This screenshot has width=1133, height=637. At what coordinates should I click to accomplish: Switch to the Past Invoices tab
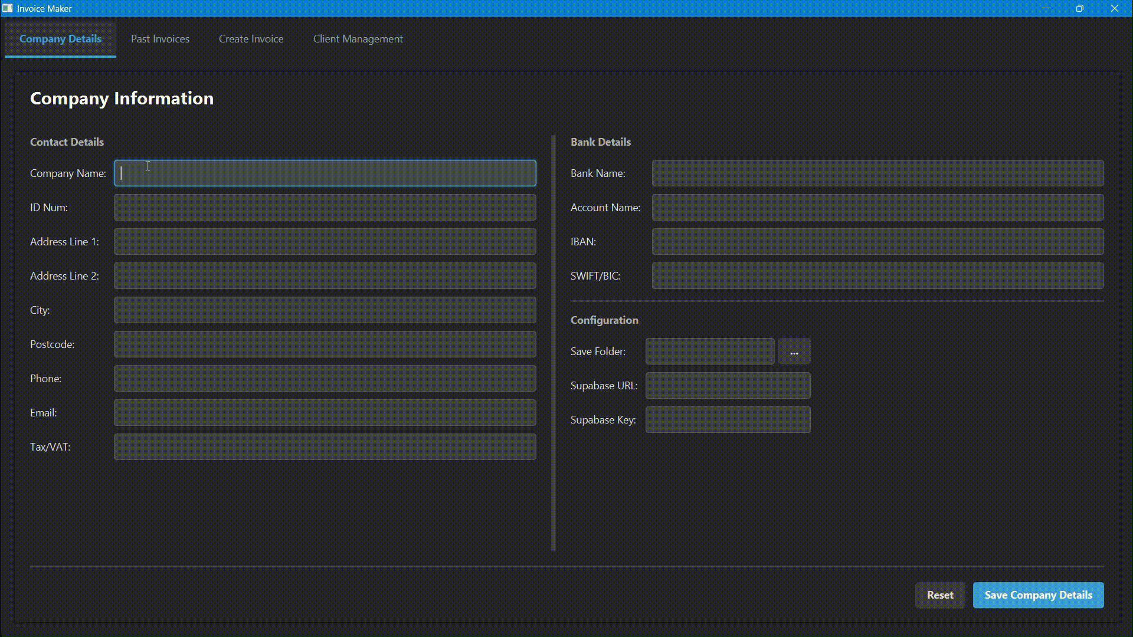(160, 39)
